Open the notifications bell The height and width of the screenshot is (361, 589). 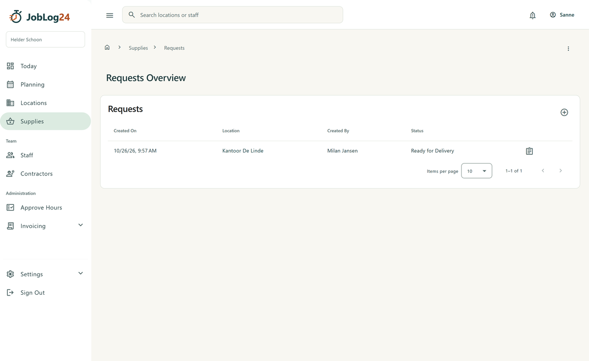[x=532, y=15]
